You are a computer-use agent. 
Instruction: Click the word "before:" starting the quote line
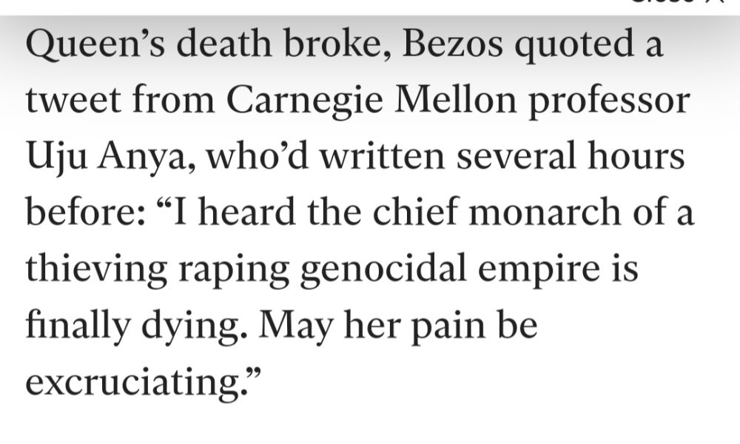point(85,212)
